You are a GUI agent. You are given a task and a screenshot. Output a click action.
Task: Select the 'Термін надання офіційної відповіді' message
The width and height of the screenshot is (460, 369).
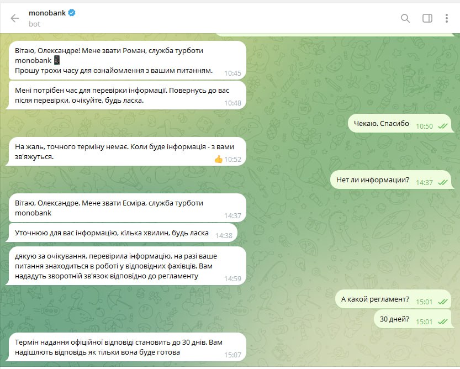pyautogui.click(x=126, y=347)
